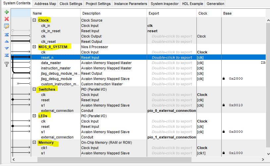270x166 pixels.
Task: Select the jtag_debug_module row
Action: tap(138, 79)
